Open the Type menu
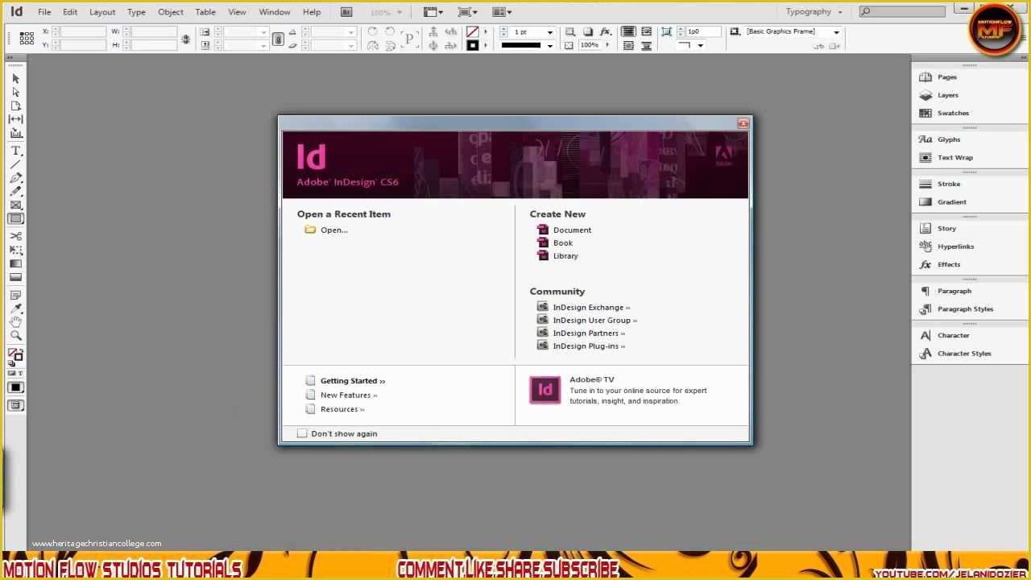1031x580 pixels. [136, 12]
